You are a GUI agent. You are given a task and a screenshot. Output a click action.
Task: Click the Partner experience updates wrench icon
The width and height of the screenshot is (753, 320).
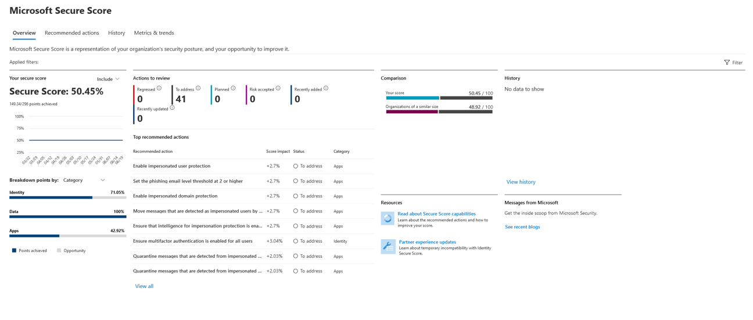[388, 246]
